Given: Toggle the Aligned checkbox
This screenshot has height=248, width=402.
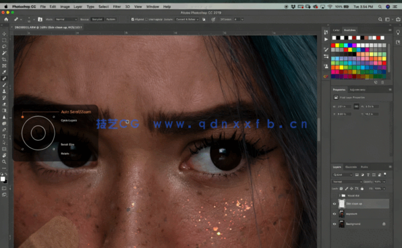Looking at the screenshot, I should click(x=133, y=20).
